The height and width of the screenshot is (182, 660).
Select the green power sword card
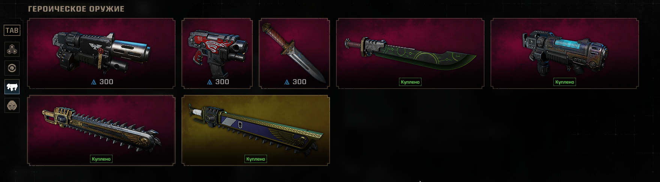coord(410,53)
